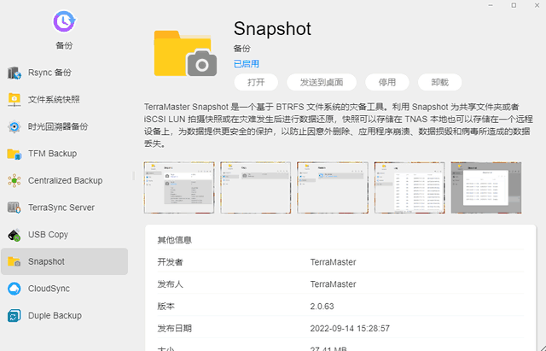This screenshot has height=351, width=546.
Task: Click the 备份 category clock icon
Action: coord(64,21)
